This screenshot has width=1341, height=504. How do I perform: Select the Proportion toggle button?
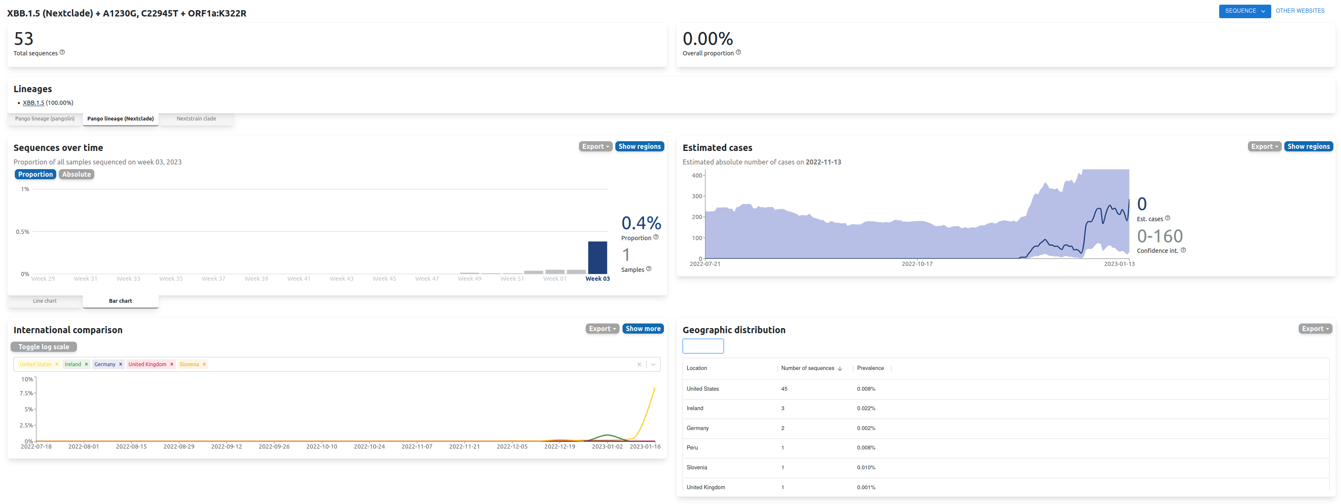(36, 175)
